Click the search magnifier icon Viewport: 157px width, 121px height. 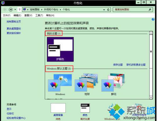150,10
